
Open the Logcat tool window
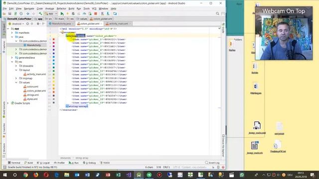tap(43, 163)
